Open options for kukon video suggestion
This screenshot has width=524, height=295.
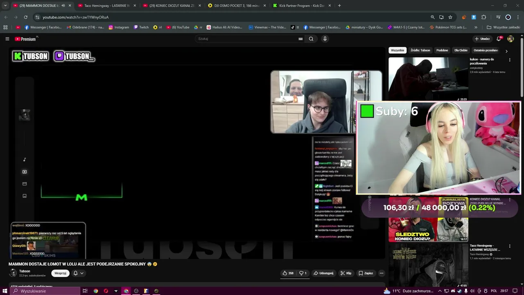(x=510, y=60)
